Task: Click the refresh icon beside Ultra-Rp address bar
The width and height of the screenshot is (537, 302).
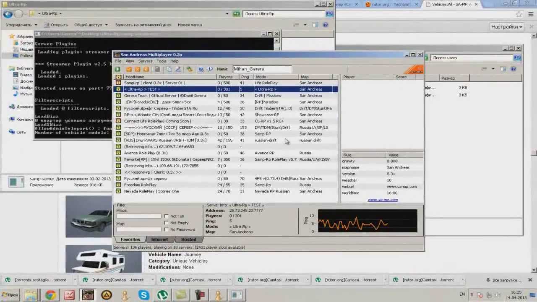Action: pyautogui.click(x=237, y=13)
